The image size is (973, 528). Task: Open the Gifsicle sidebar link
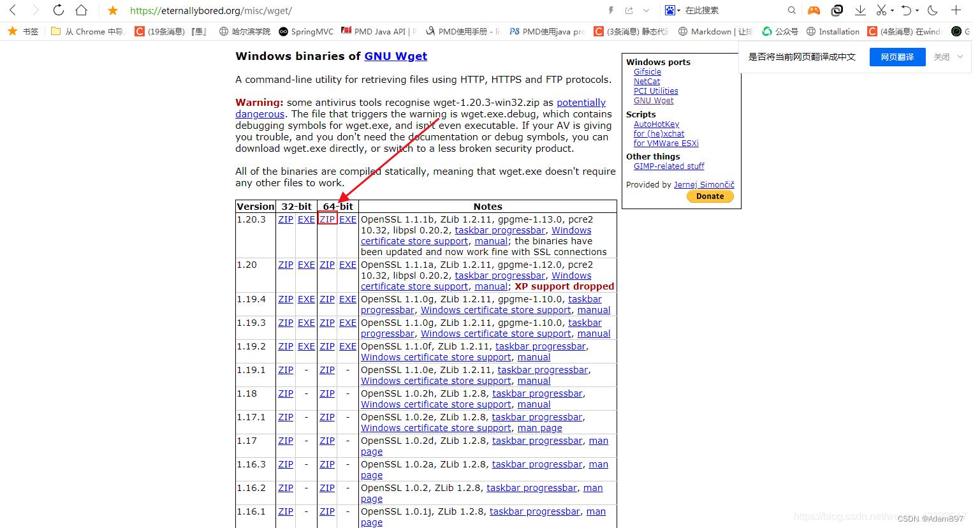click(647, 72)
